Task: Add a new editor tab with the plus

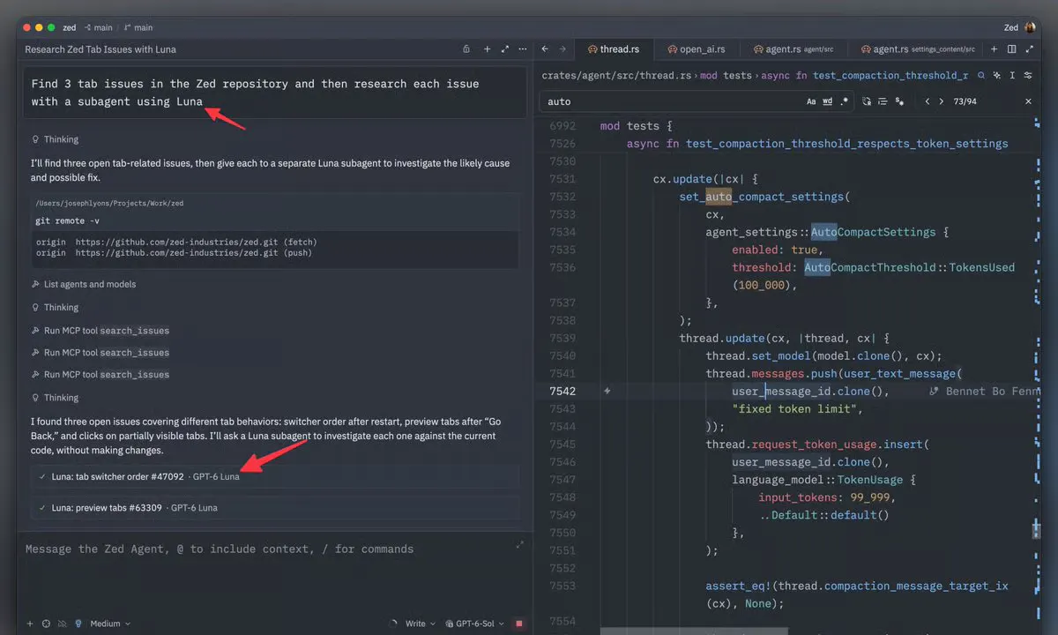Action: point(995,49)
